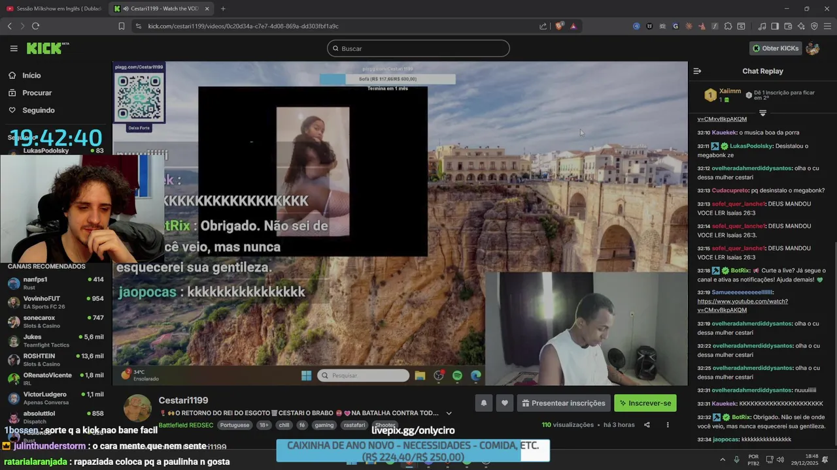Open recommended channel nanfps1
Viewport: 837px width, 470px height.
pyautogui.click(x=56, y=283)
